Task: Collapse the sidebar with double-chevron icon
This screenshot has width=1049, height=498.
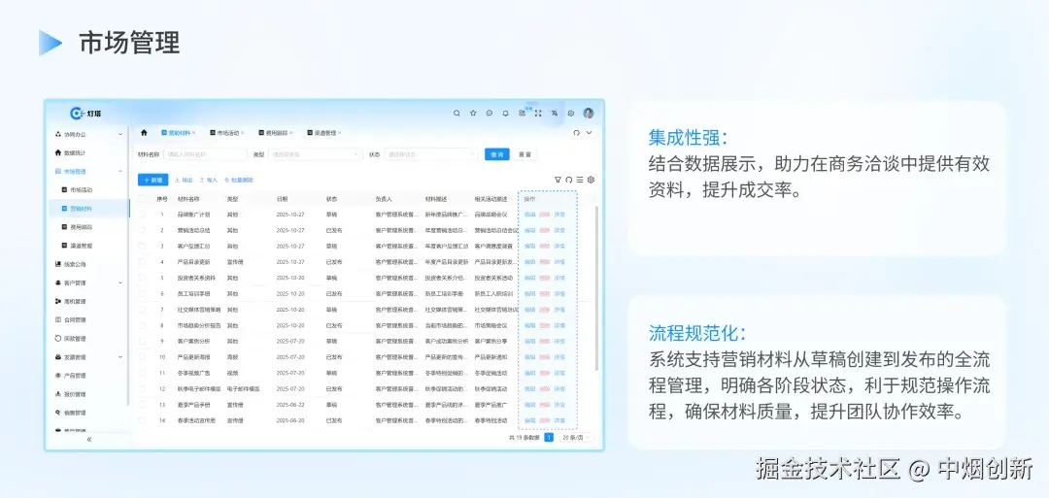Action: [x=89, y=439]
